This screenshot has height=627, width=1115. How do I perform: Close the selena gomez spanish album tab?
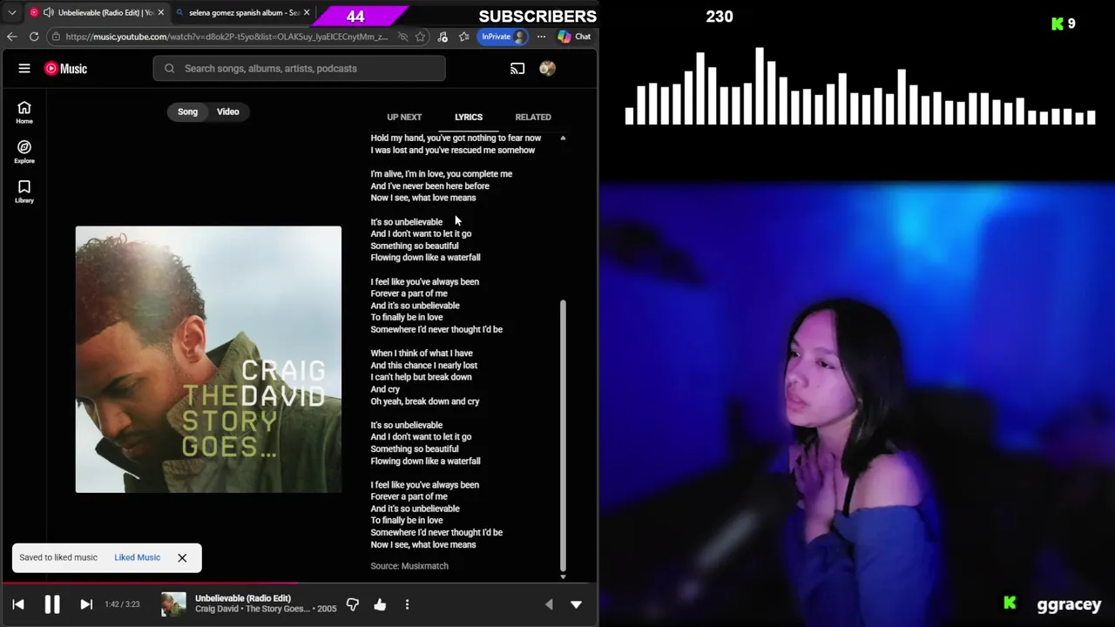(x=307, y=13)
